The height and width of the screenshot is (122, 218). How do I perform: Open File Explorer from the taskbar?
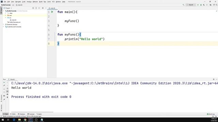click(x=19, y=120)
